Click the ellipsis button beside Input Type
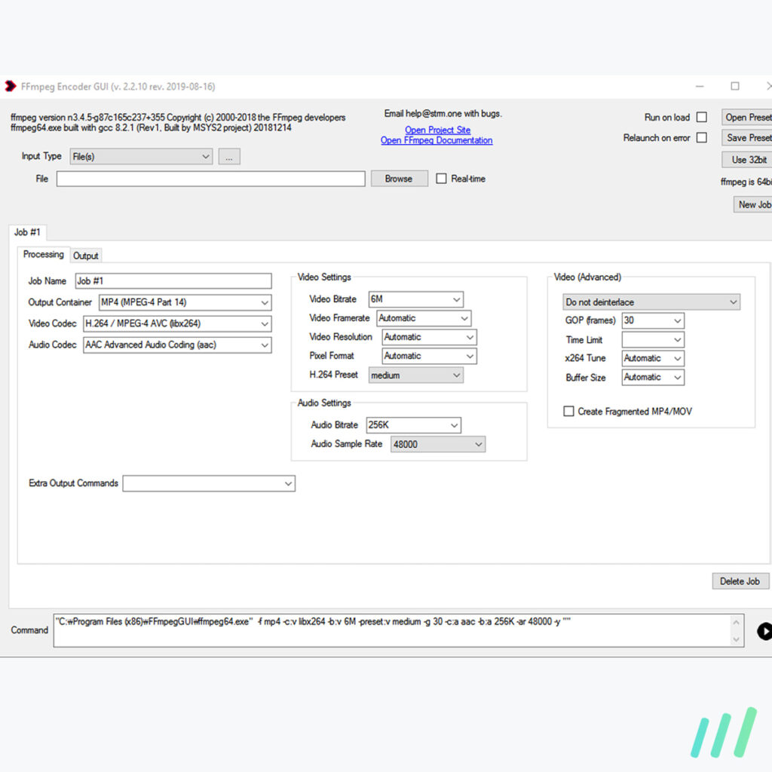The image size is (772, 772). [x=229, y=157]
